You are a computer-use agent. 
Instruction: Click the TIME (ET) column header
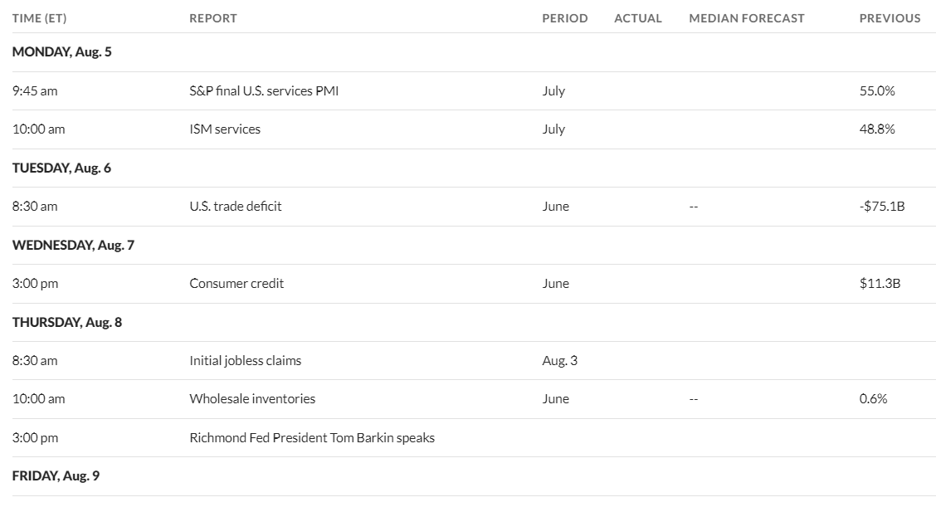39,18
